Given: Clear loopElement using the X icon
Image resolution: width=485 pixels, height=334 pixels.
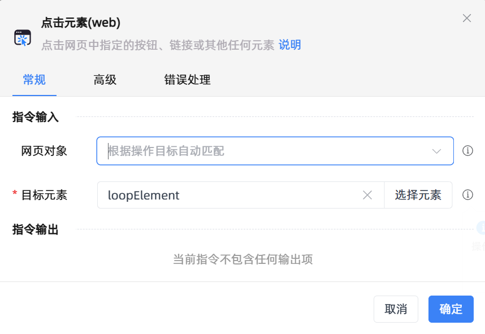Looking at the screenshot, I should point(368,195).
